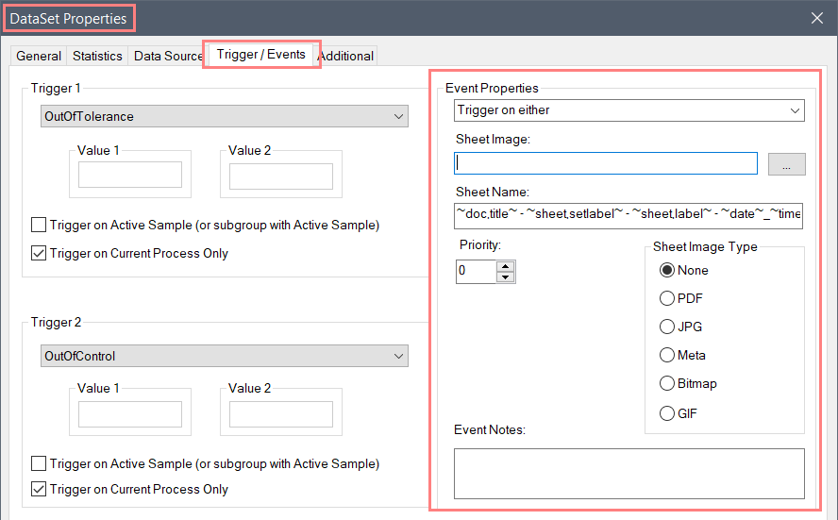The width and height of the screenshot is (838, 520).
Task: Enable Trigger 2 Active Sample checkbox
Action: 39,463
